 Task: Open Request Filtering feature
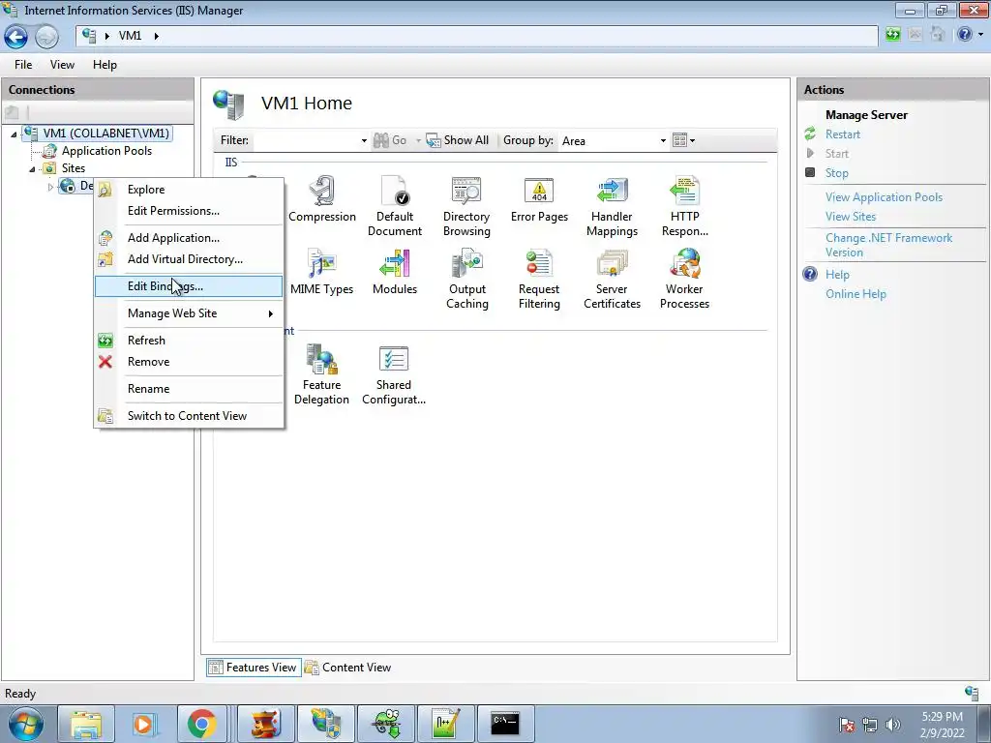pyautogui.click(x=539, y=279)
